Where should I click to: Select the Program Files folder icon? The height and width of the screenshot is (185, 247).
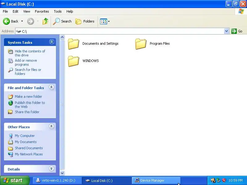tap(141, 44)
